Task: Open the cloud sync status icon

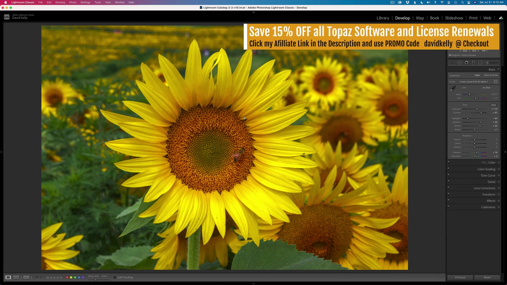Action: pos(501,18)
